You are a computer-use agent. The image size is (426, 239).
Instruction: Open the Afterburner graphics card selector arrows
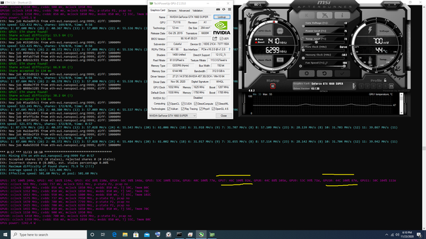pyautogui.click(x=353, y=86)
